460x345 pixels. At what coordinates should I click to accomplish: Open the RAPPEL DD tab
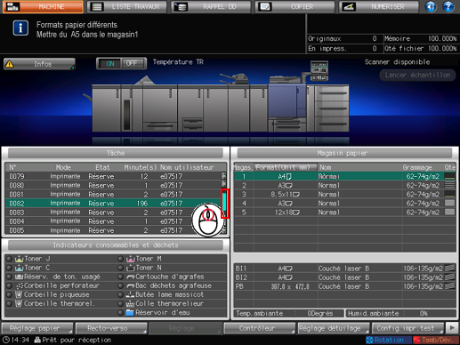click(x=211, y=6)
